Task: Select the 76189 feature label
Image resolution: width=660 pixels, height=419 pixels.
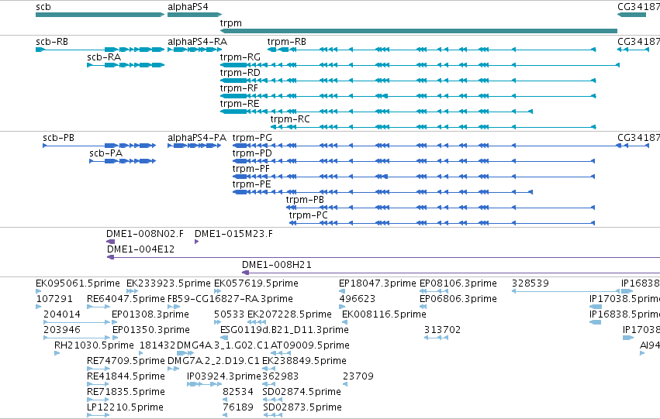Action: (238, 408)
